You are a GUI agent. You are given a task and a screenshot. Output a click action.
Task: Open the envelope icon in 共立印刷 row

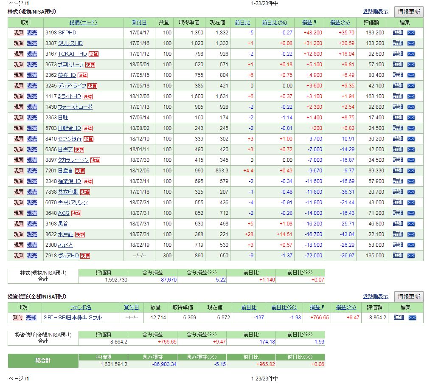click(411, 192)
